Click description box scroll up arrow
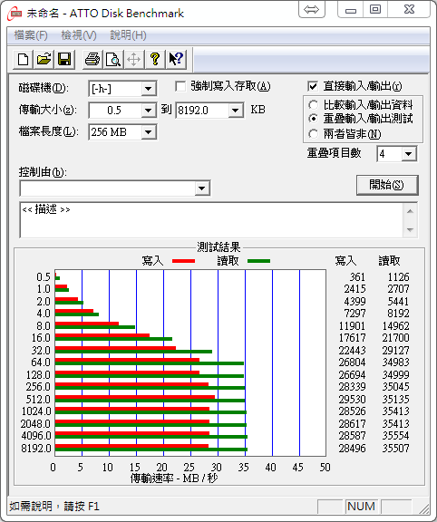 pos(411,211)
